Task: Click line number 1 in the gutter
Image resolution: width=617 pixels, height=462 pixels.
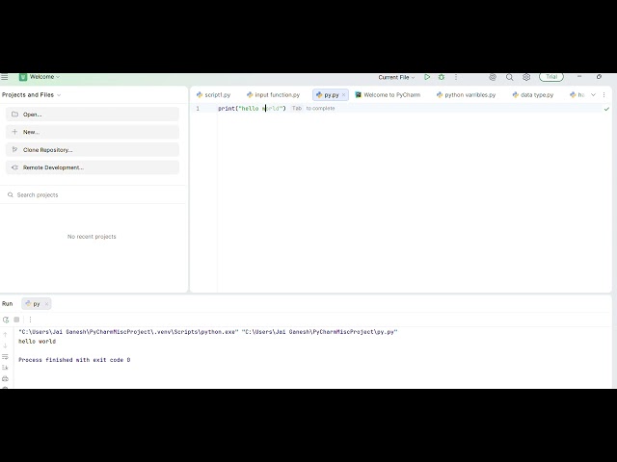Action: (198, 109)
